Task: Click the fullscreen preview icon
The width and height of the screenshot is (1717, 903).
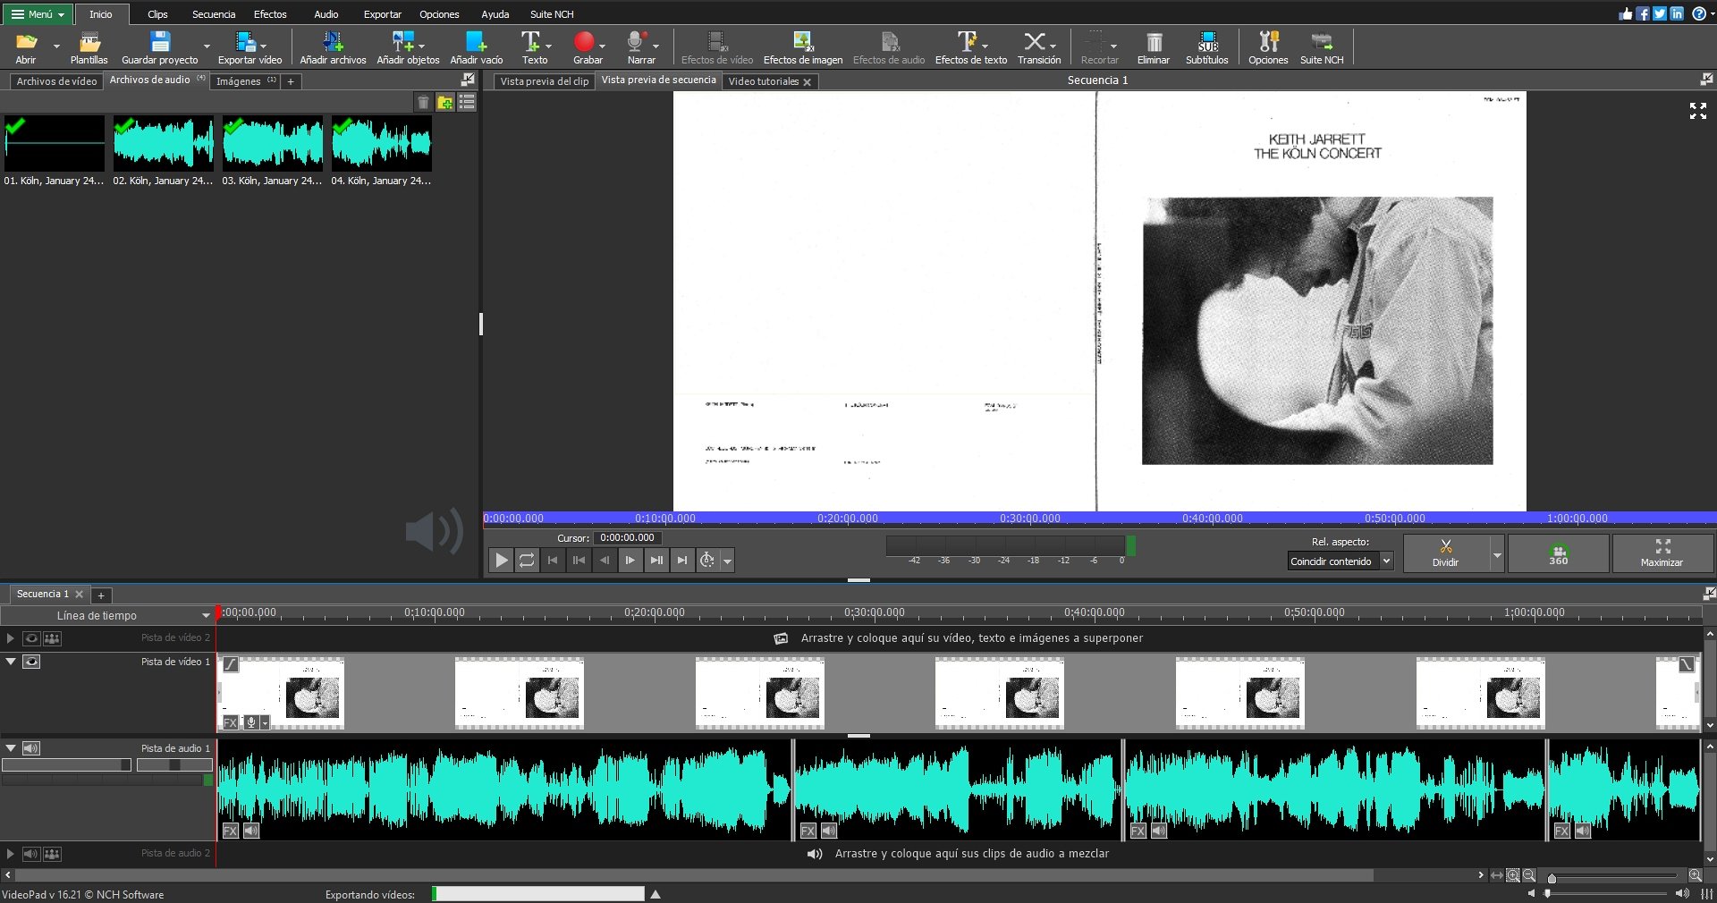Action: 1698,111
